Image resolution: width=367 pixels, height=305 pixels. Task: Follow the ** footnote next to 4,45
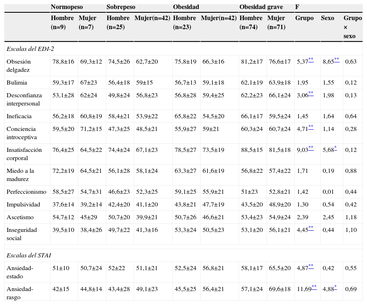pos(311,228)
